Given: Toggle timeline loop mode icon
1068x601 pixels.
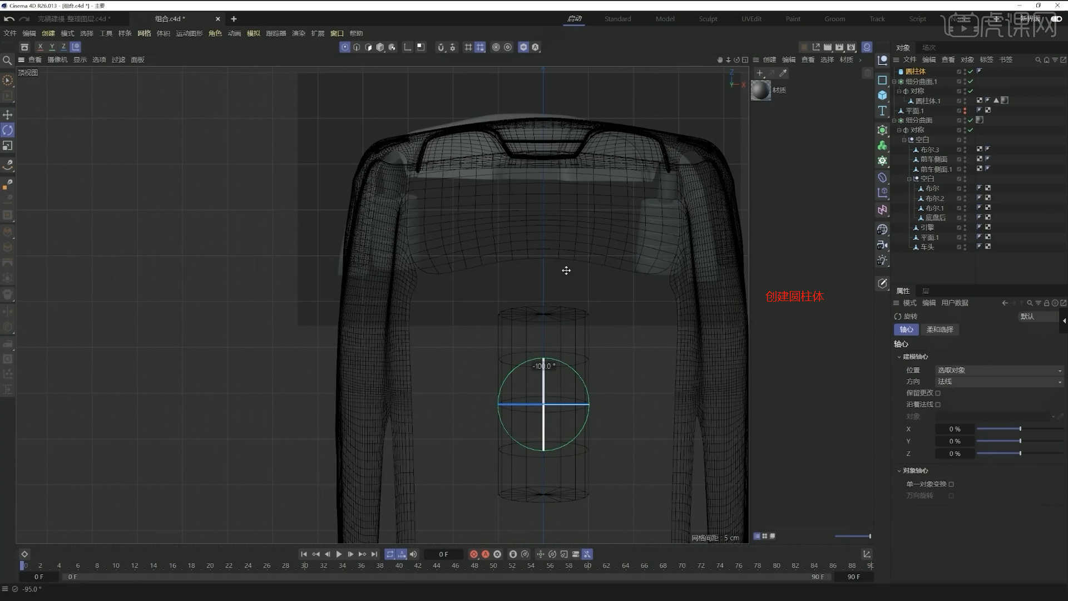Looking at the screenshot, I should (390, 554).
